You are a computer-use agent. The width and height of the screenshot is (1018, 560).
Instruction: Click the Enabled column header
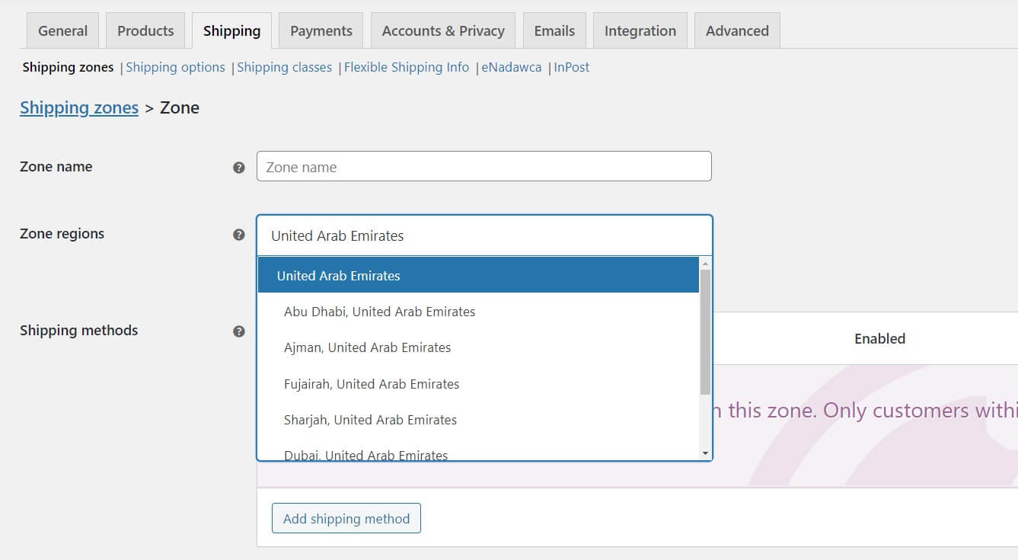[879, 338]
